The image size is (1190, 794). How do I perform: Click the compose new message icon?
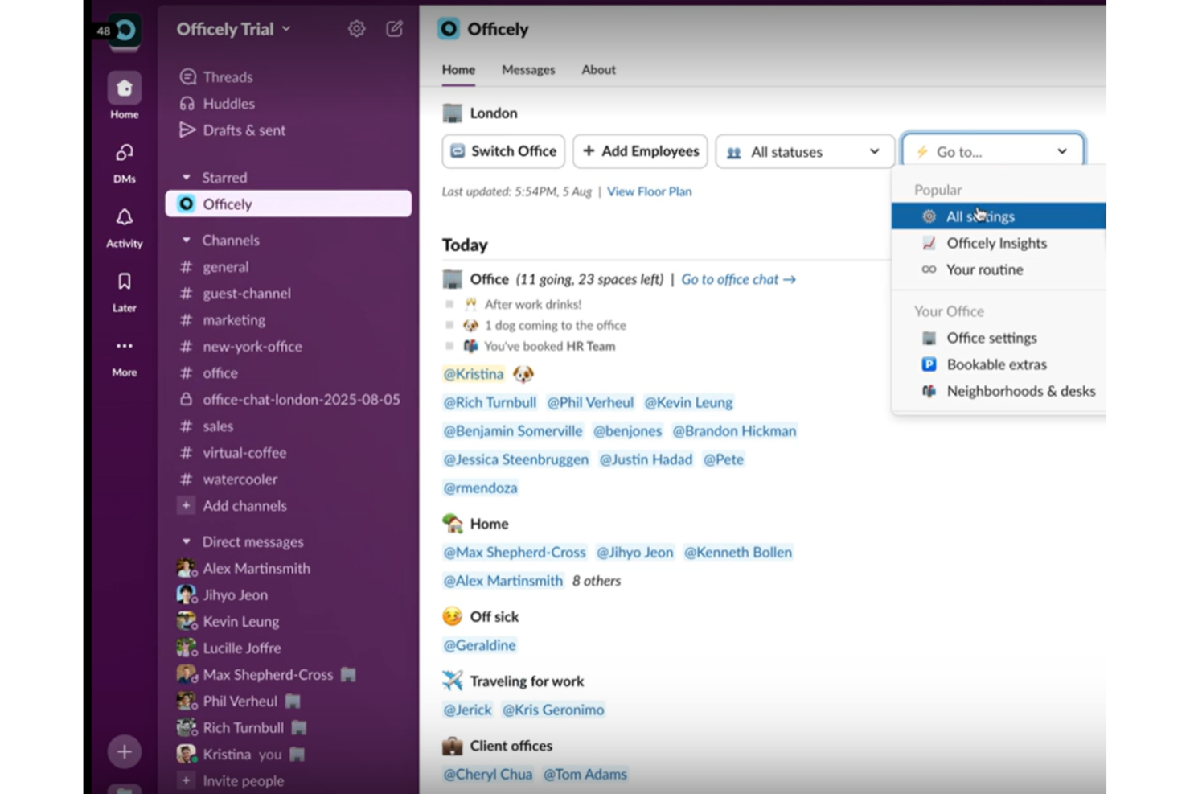(394, 29)
